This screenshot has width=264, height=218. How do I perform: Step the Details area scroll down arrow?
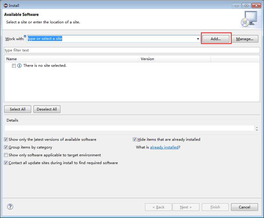257,130
